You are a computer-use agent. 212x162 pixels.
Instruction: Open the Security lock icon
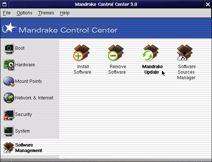[x=9, y=115]
